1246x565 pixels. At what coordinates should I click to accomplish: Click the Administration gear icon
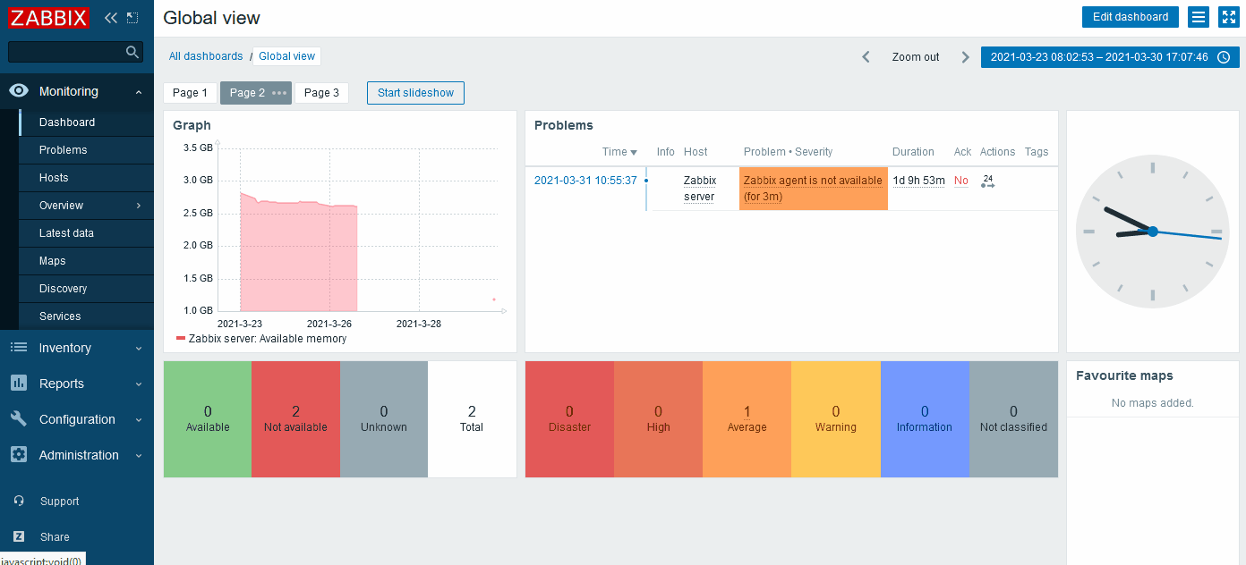(x=19, y=455)
